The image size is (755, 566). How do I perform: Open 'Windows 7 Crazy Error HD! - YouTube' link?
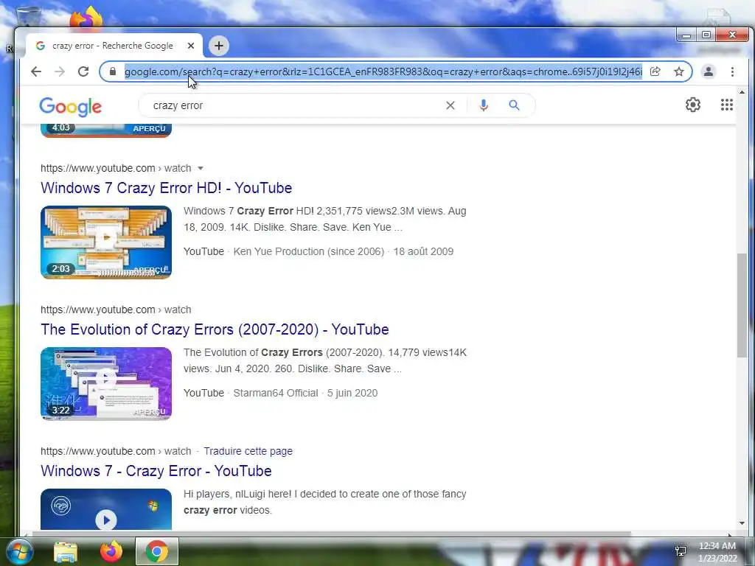[x=166, y=188]
